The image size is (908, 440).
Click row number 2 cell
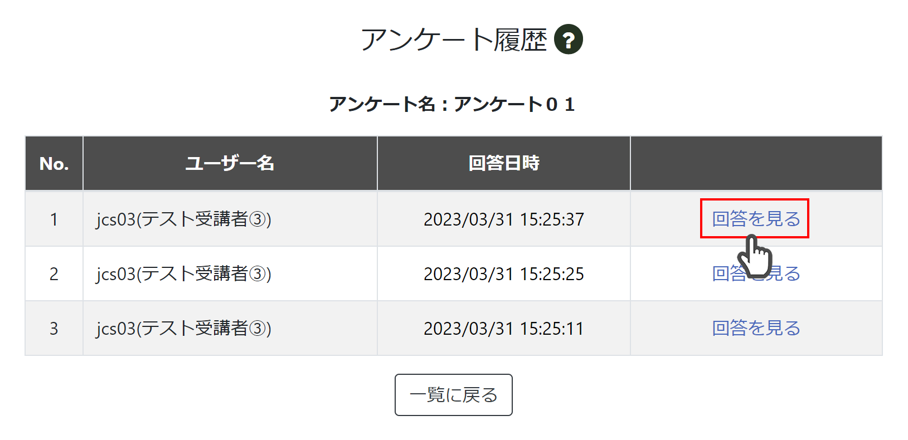tap(54, 273)
